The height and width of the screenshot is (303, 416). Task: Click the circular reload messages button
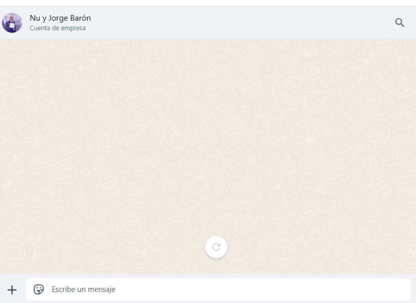pyautogui.click(x=216, y=247)
